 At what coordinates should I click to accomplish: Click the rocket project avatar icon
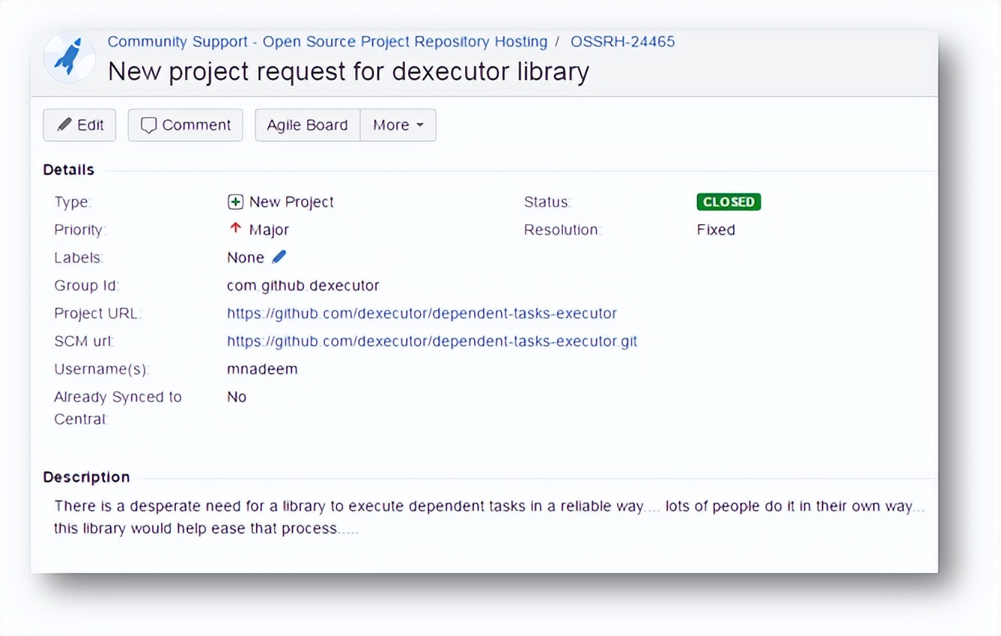click(69, 59)
